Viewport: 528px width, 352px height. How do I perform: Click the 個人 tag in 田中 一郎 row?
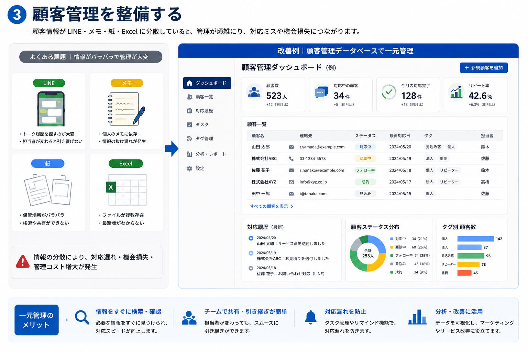(x=430, y=194)
